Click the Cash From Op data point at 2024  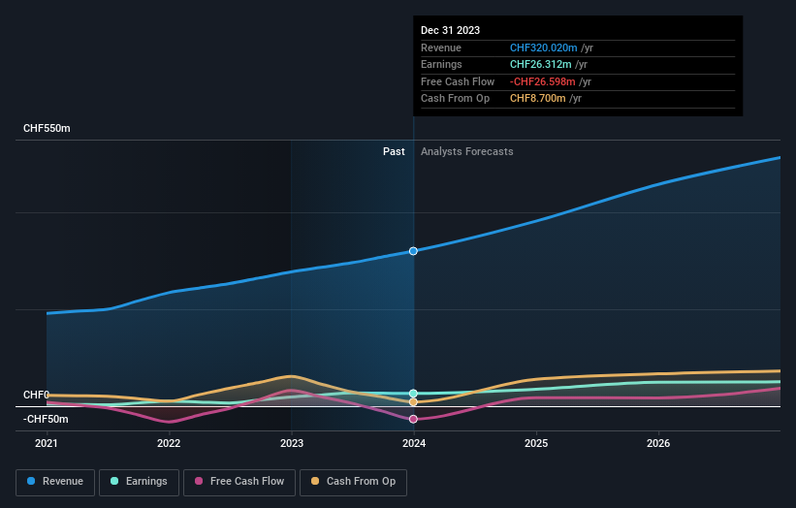point(413,402)
